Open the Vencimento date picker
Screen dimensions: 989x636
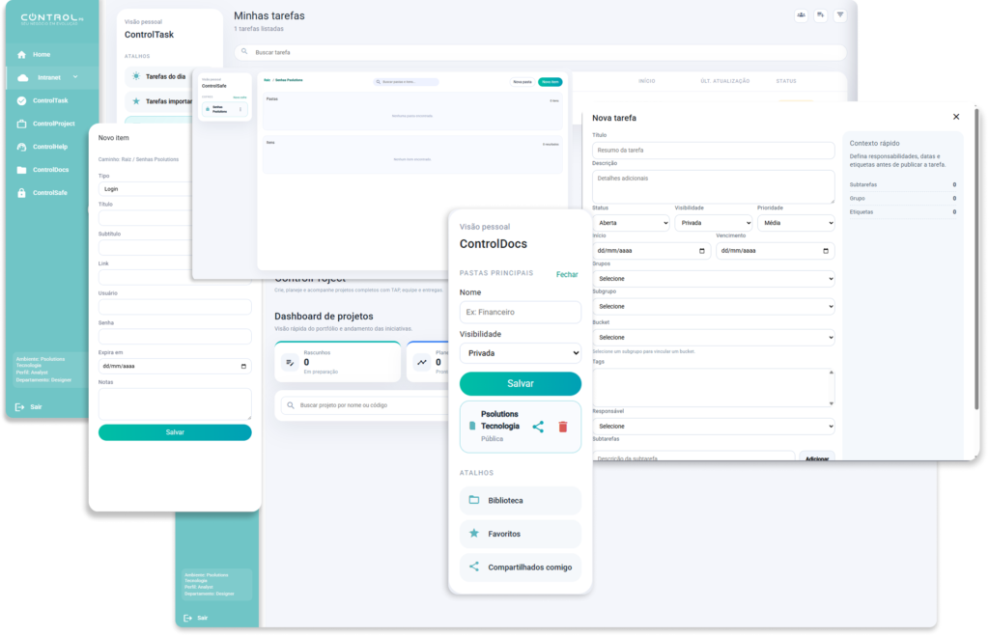pyautogui.click(x=826, y=251)
